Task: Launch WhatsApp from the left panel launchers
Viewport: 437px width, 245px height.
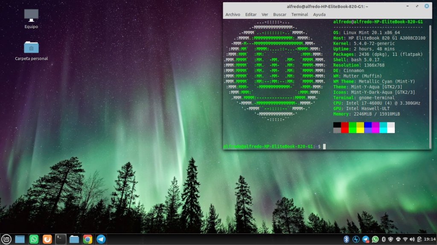Action: [x=34, y=239]
